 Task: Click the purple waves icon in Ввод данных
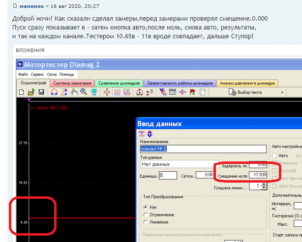click(x=142, y=134)
